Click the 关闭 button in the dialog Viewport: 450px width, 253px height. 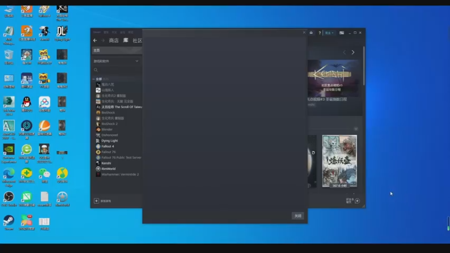pos(298,216)
